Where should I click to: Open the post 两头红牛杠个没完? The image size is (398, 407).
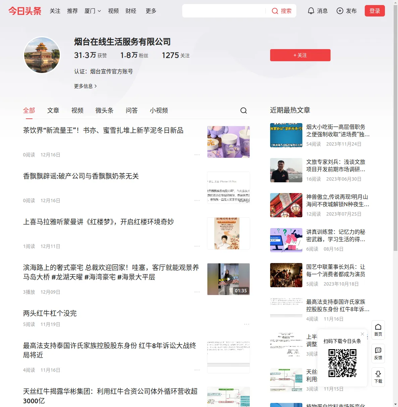point(50,313)
